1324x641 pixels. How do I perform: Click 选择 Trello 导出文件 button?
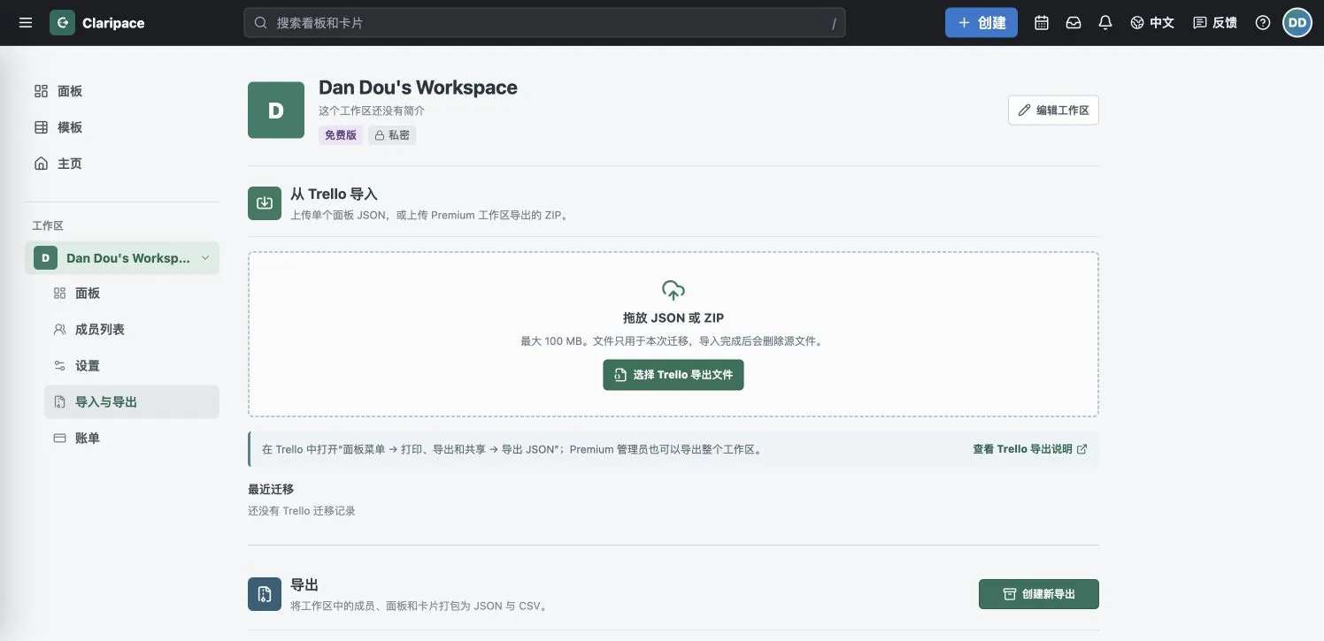(x=674, y=375)
